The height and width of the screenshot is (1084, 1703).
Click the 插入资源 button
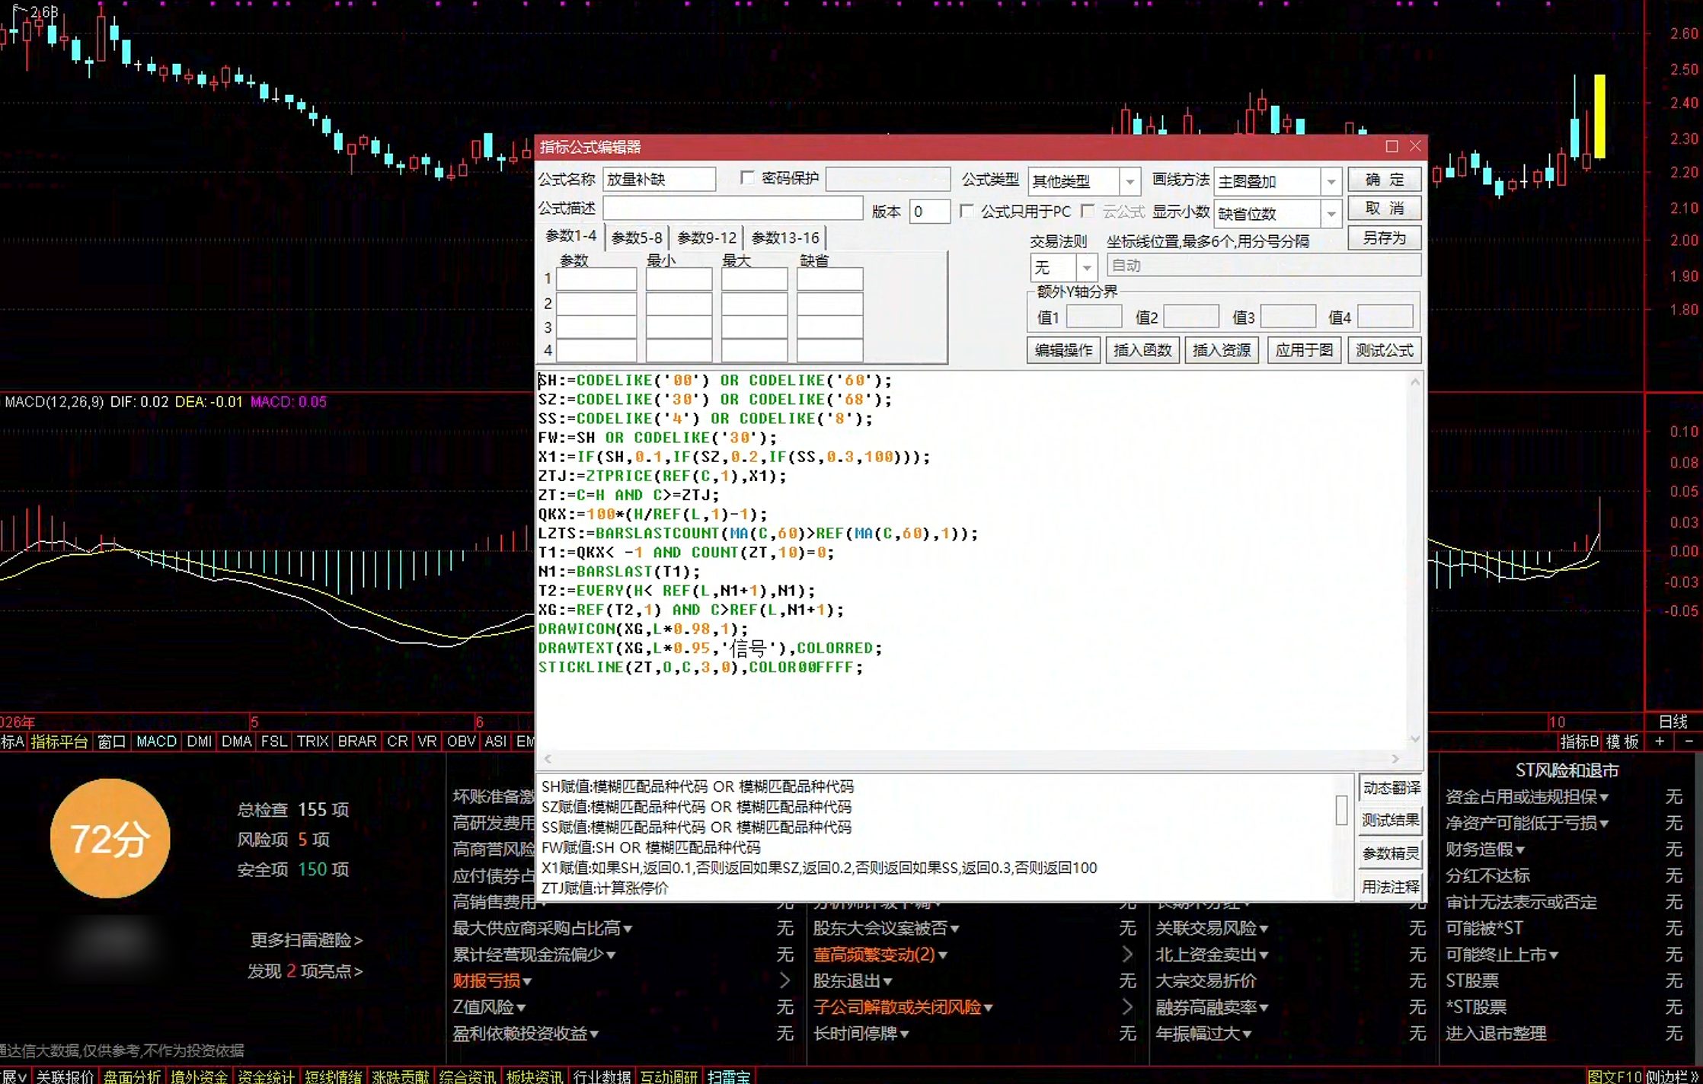1222,350
